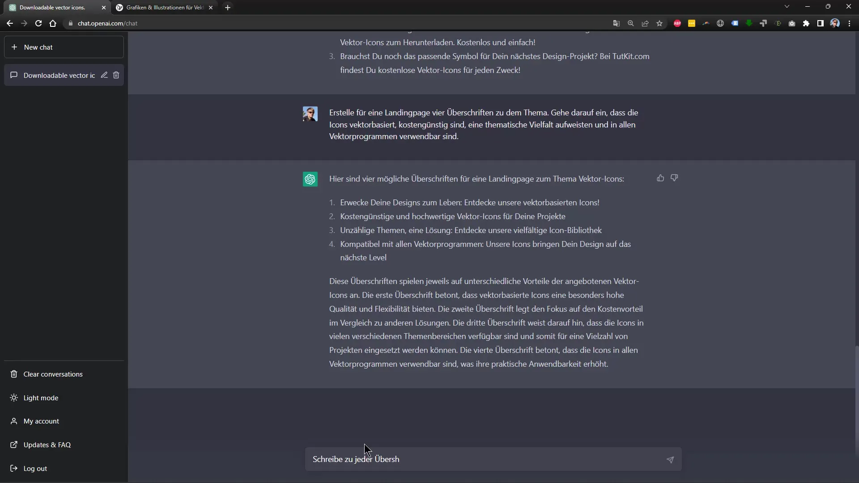Click the My account menu item

click(x=41, y=421)
